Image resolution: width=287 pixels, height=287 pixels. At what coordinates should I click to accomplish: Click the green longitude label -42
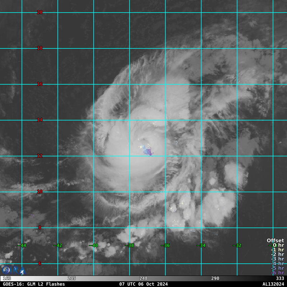58,245
